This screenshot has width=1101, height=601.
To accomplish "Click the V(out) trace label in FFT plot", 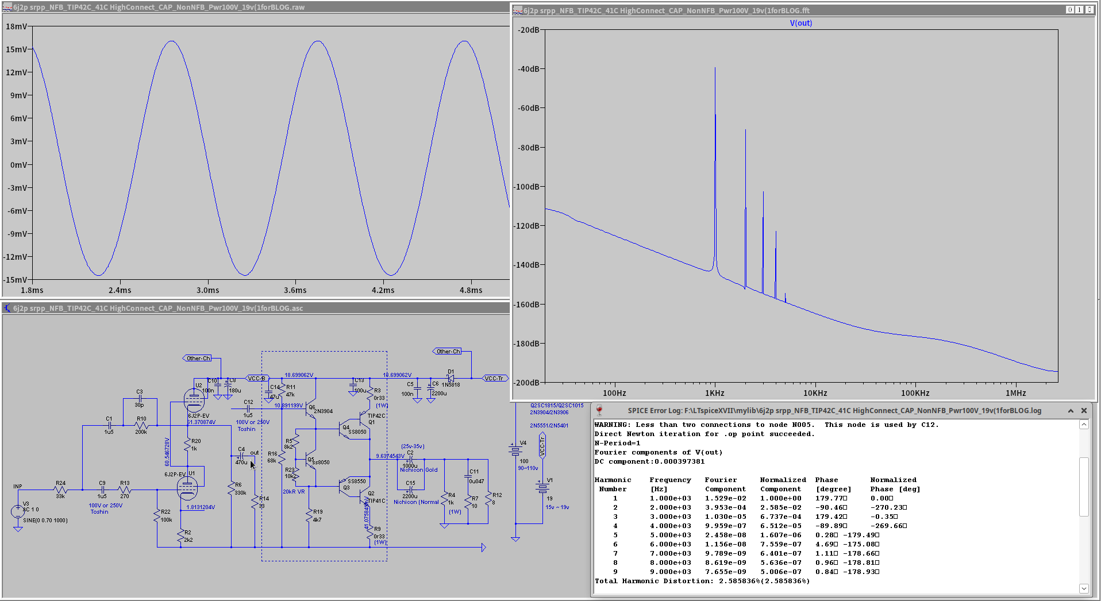I will (800, 23).
